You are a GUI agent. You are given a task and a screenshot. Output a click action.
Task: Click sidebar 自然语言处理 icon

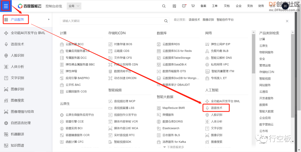[6, 123]
